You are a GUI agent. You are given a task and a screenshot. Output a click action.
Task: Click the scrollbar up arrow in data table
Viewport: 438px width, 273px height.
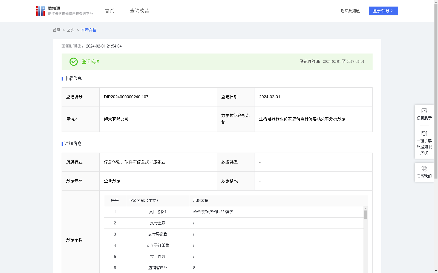365,208
